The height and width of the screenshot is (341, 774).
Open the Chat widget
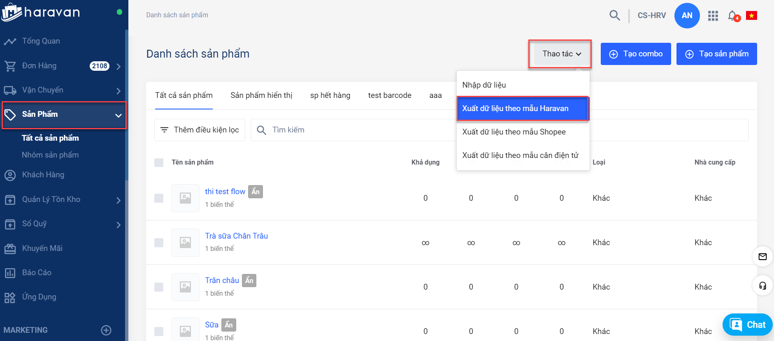pyautogui.click(x=747, y=325)
